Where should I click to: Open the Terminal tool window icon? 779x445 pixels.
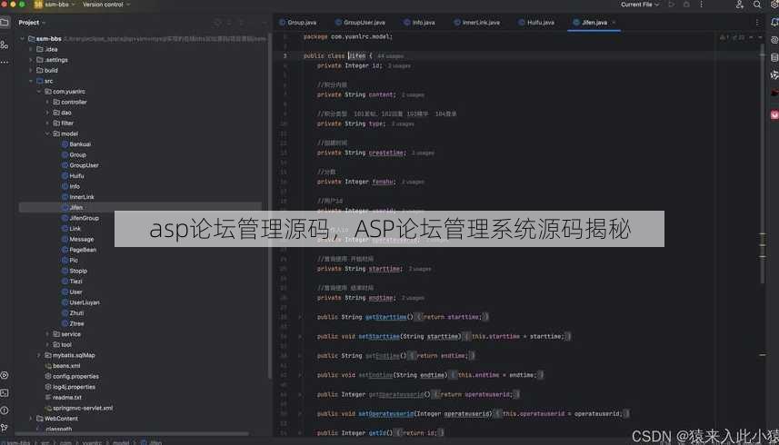(5, 393)
